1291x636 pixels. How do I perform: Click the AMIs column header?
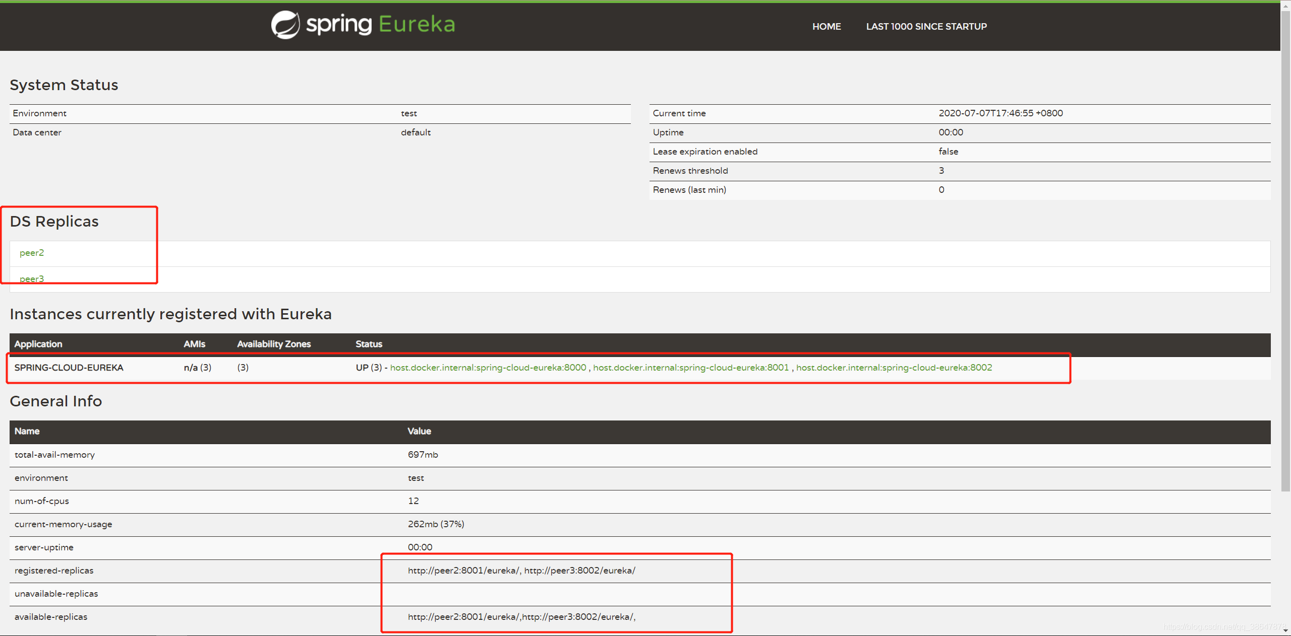click(194, 344)
